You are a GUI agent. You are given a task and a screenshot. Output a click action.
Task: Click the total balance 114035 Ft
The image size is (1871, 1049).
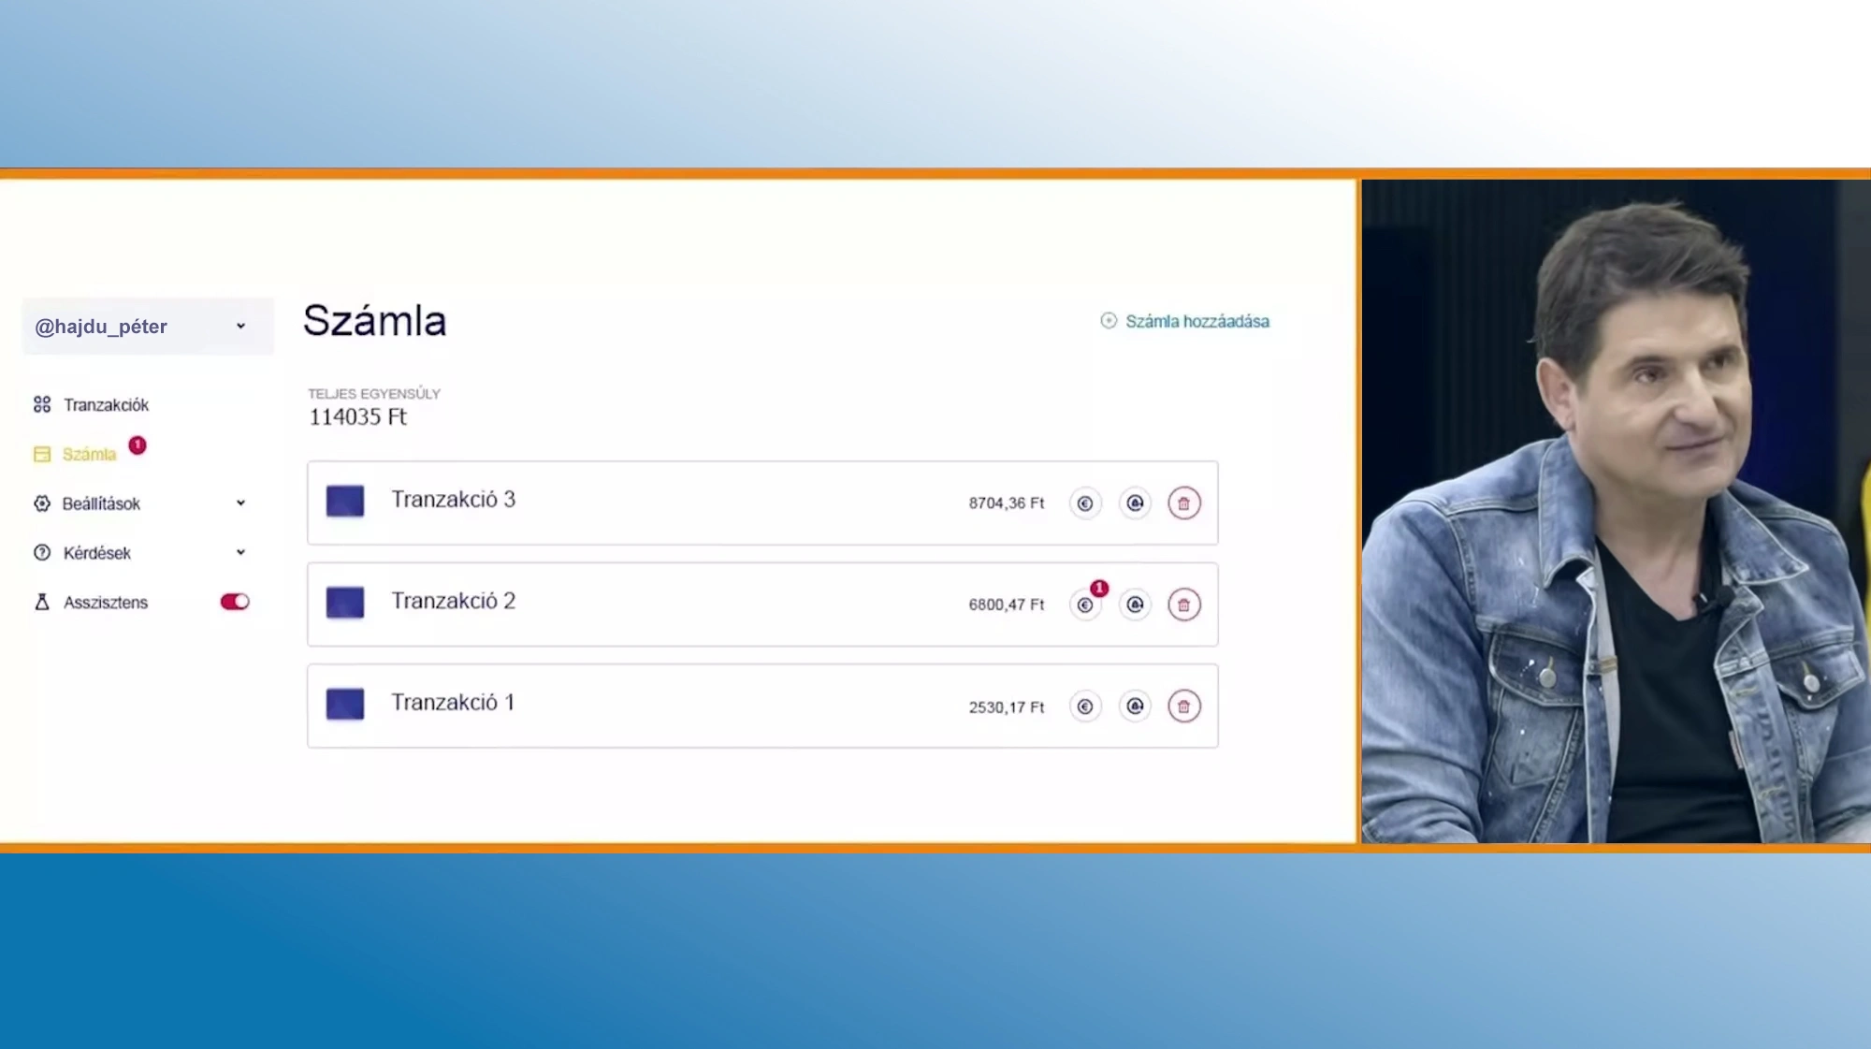tap(358, 417)
